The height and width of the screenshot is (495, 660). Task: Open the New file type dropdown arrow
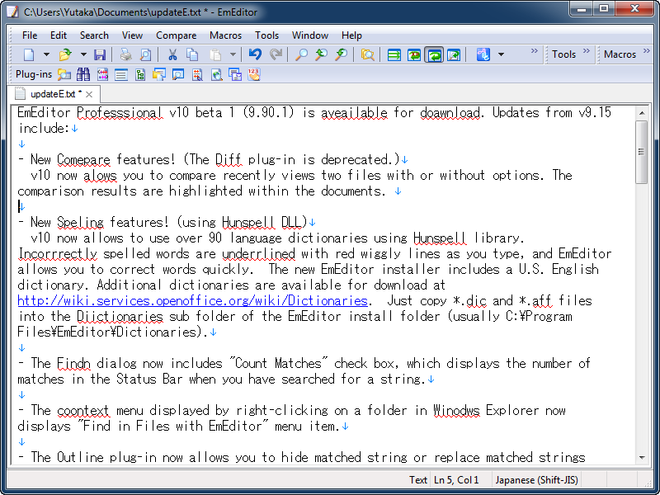pyautogui.click(x=46, y=54)
